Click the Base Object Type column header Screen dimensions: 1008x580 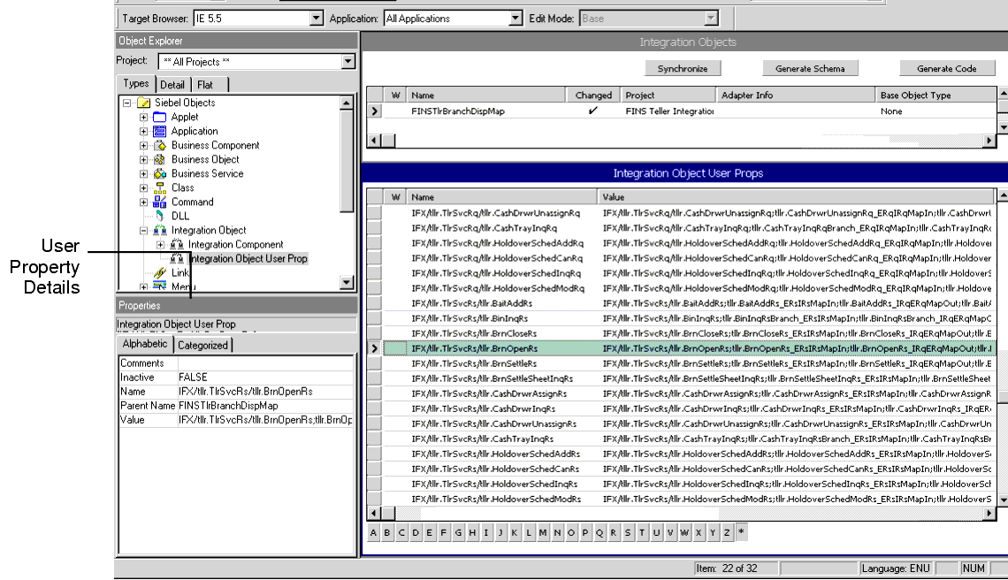tap(935, 95)
